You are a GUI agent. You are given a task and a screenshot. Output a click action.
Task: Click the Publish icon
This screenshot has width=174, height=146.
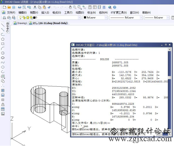pyautogui.click(x=29, y=7)
